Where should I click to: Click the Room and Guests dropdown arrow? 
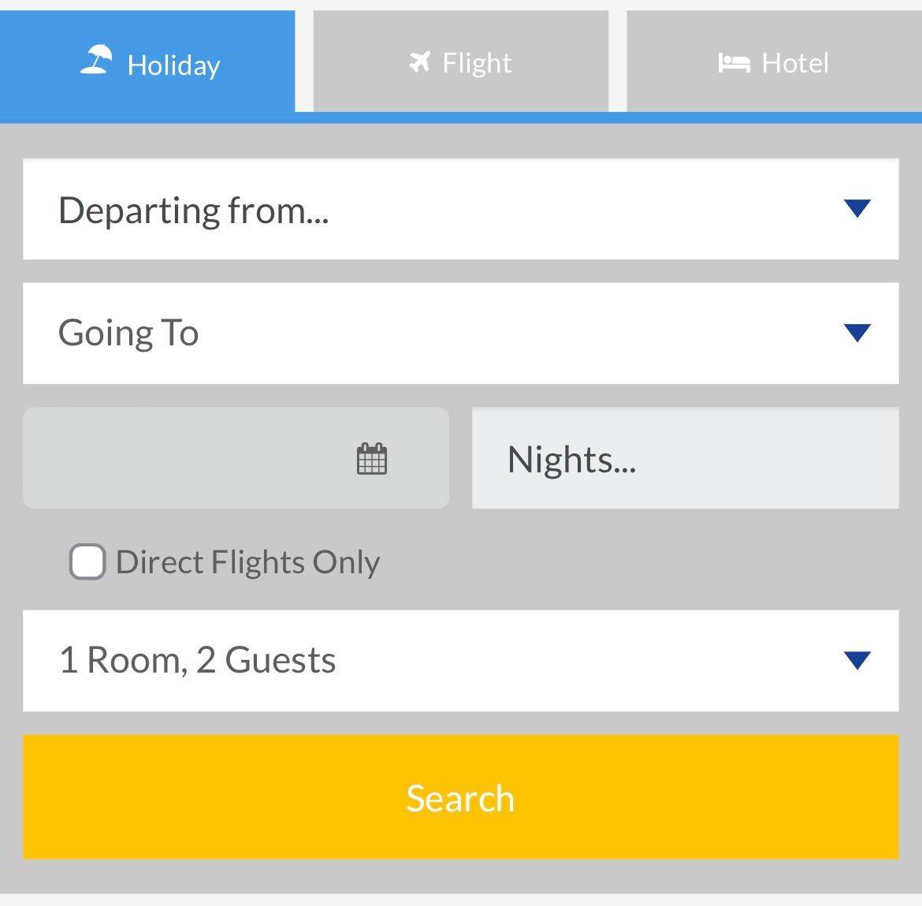(x=857, y=660)
